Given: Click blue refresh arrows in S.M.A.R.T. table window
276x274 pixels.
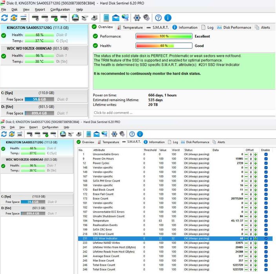Looking at the screenshot, I should point(4,134).
